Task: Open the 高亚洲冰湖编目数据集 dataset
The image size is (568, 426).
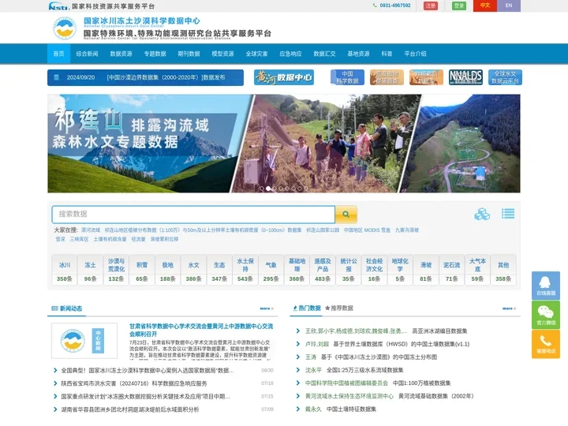Action: coord(439,331)
